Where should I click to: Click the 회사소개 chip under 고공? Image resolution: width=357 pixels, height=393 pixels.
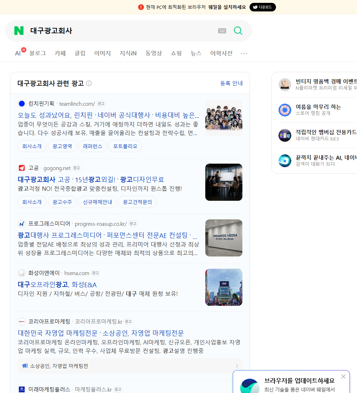pyautogui.click(x=32, y=202)
